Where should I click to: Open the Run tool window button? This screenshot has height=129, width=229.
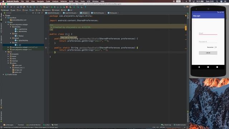[x=47, y=125]
